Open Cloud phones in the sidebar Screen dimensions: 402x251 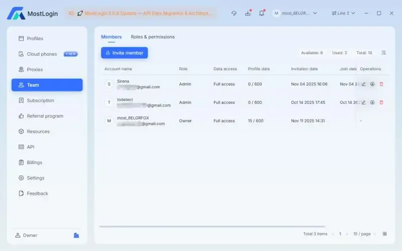42,54
